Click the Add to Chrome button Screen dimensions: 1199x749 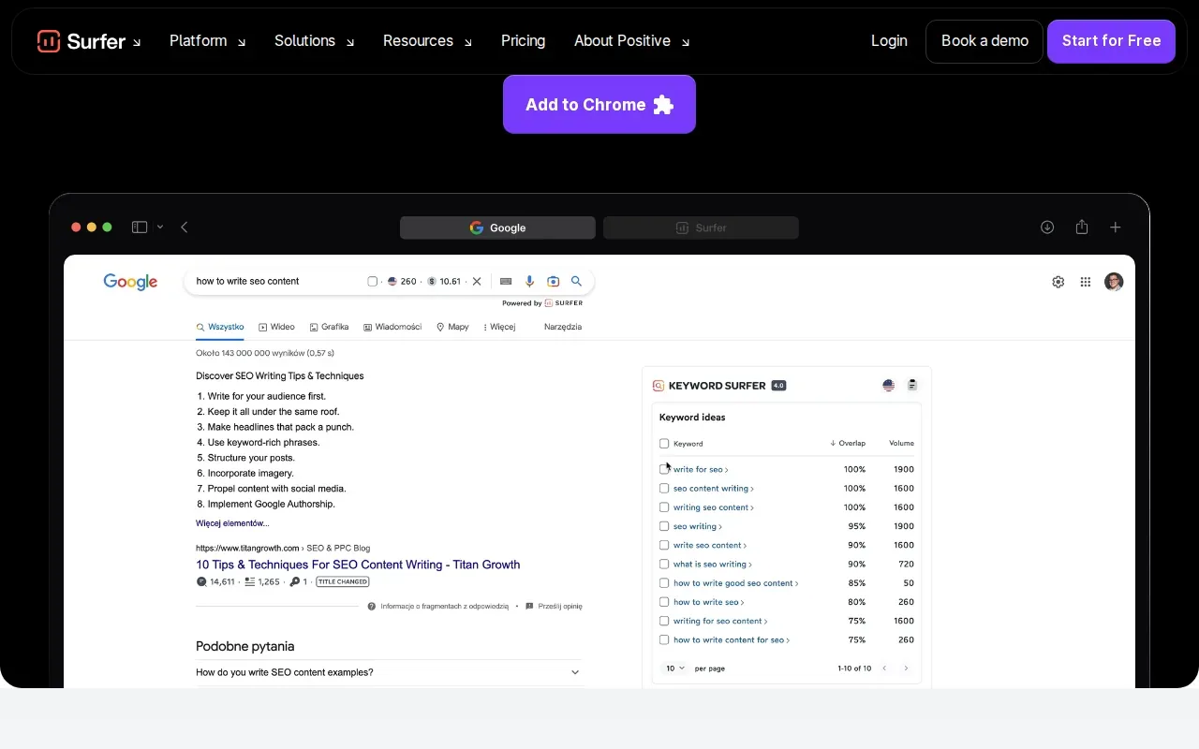tap(599, 104)
